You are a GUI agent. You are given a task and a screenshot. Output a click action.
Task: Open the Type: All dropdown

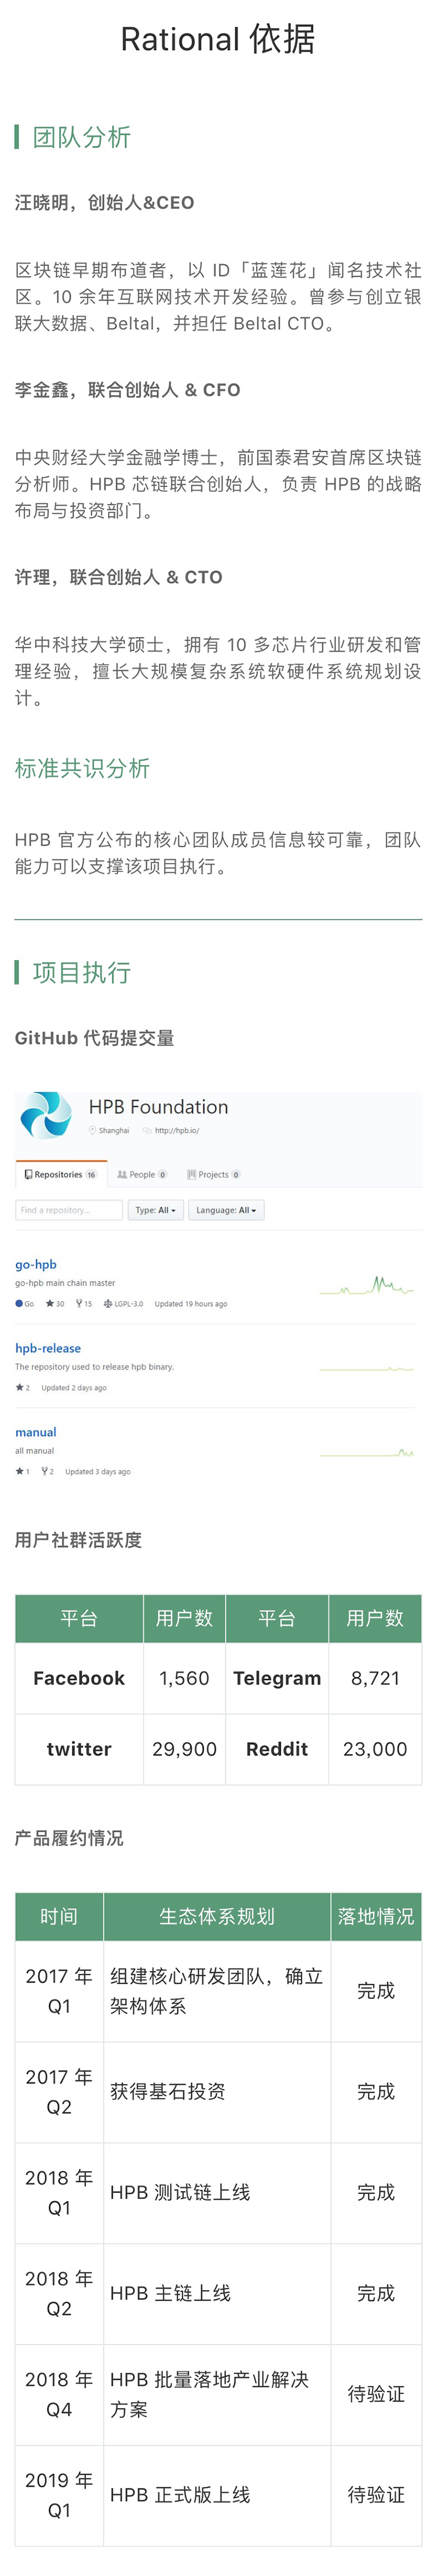point(155,1211)
